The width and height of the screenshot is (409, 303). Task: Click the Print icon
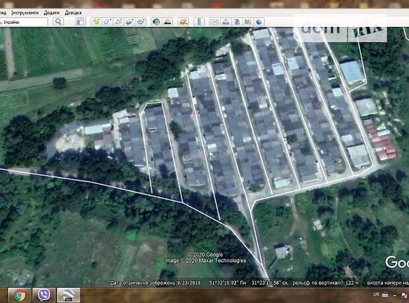coord(226,22)
